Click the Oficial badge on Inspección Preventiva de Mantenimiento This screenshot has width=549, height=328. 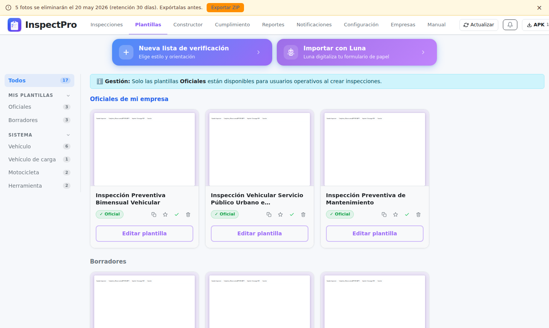(340, 214)
